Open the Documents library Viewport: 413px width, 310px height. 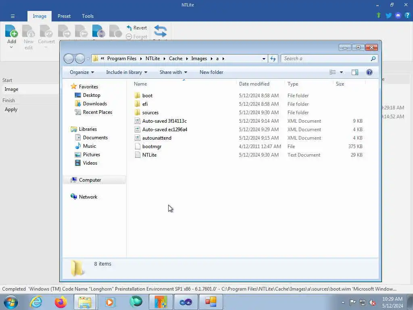coord(95,138)
